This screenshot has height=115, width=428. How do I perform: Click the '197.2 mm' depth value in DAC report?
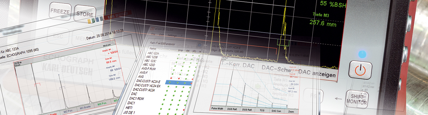click(293, 92)
